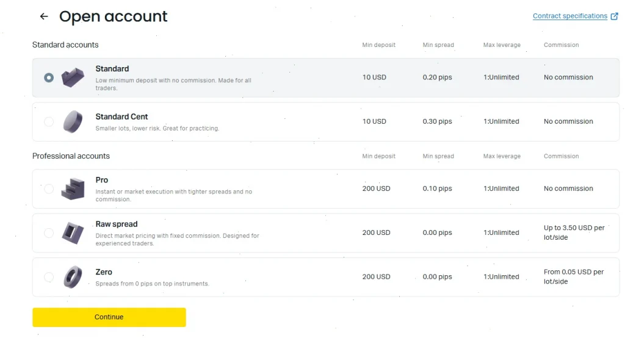Click 1:Unlimited leverage in Raw spread row
The height and width of the screenshot is (338, 625).
(x=501, y=232)
